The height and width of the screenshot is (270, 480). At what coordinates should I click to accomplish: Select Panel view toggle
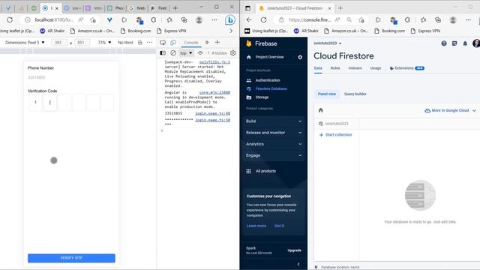327,94
